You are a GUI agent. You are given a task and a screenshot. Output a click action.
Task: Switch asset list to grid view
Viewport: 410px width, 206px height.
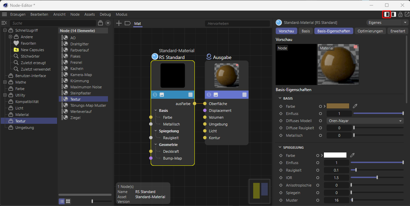[x=68, y=201]
